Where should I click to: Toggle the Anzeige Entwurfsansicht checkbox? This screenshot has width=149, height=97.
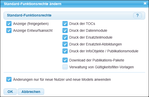click(9, 30)
